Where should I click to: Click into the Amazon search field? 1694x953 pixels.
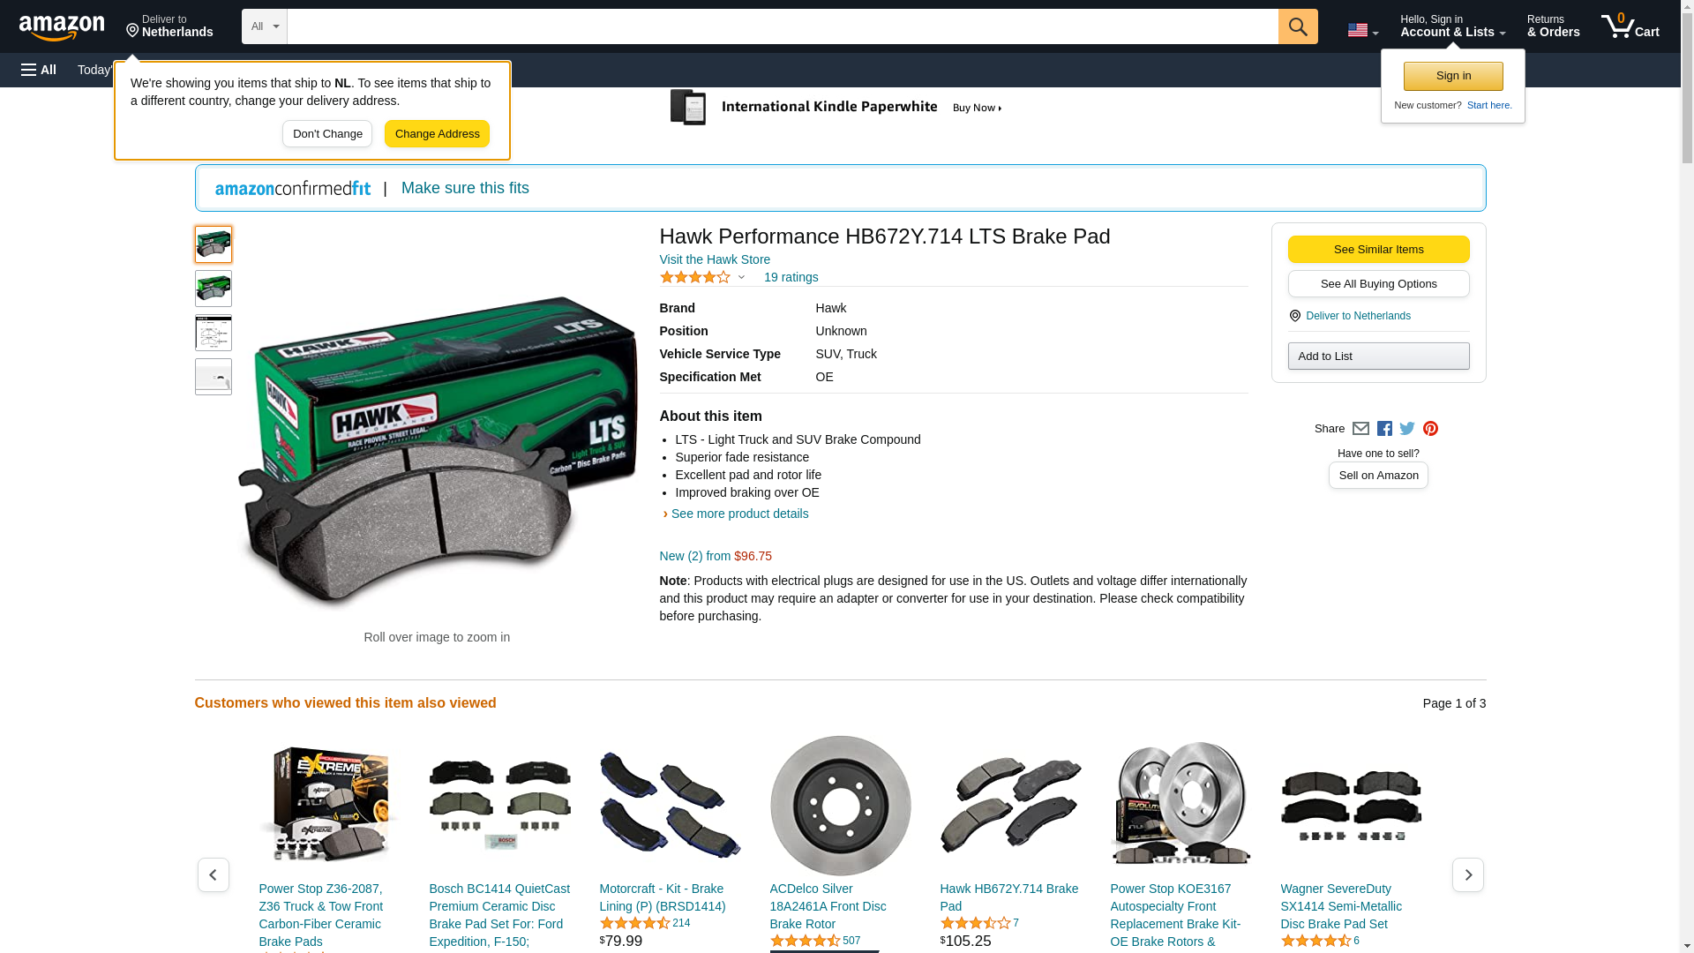click(782, 26)
